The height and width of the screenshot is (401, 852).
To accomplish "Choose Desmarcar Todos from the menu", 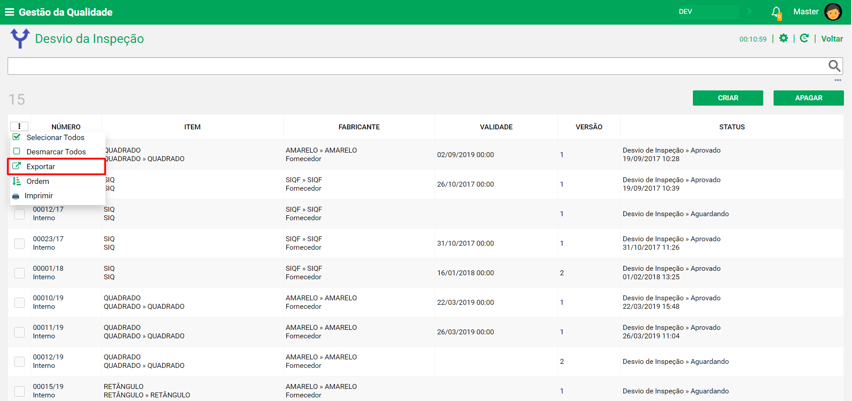I will pyautogui.click(x=57, y=152).
